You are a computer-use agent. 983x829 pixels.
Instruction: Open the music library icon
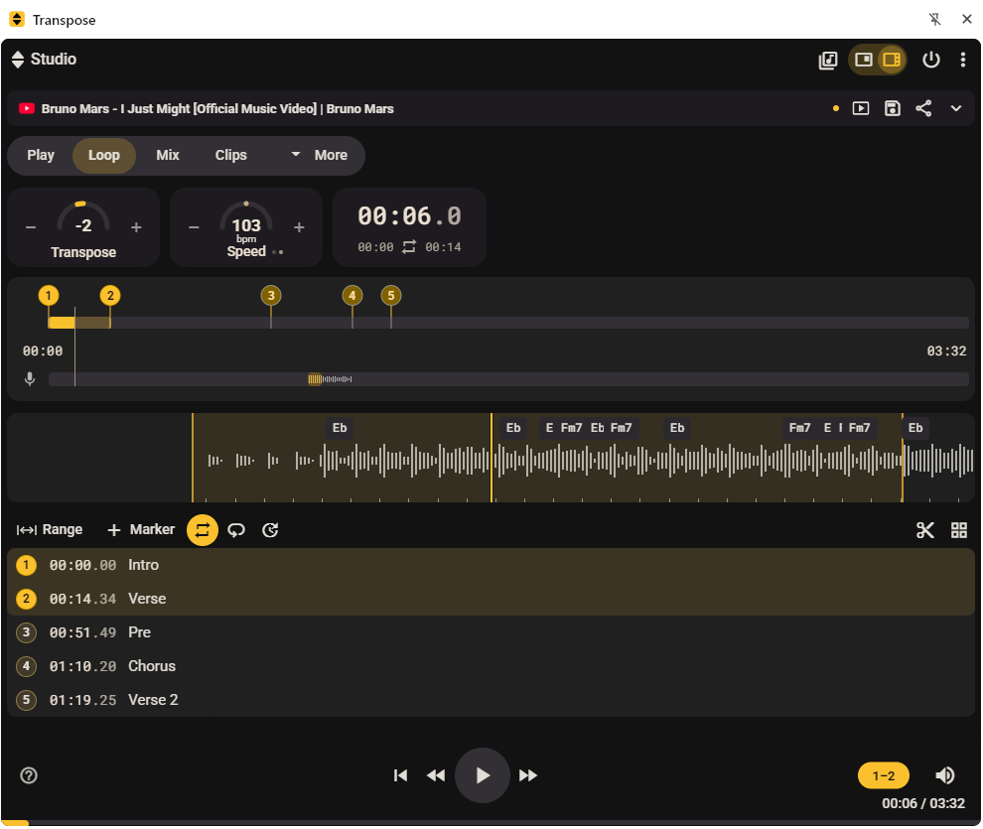(x=827, y=61)
